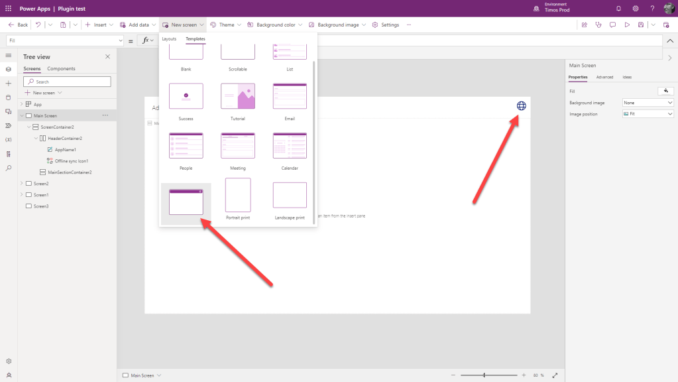Open the Data icon in left rail
This screenshot has height=382, width=678.
[8, 97]
